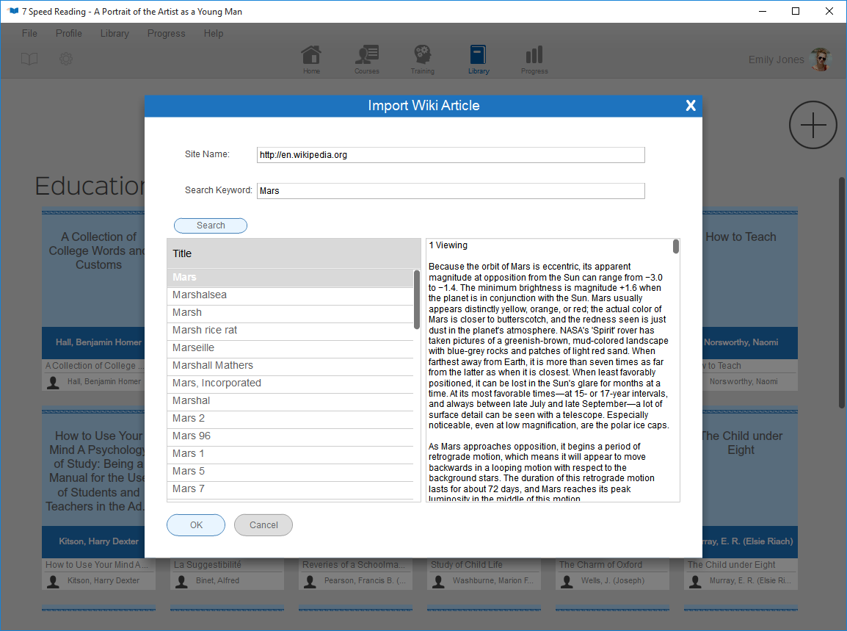
Task: Click the settings gear below the File menu
Action: (x=65, y=59)
